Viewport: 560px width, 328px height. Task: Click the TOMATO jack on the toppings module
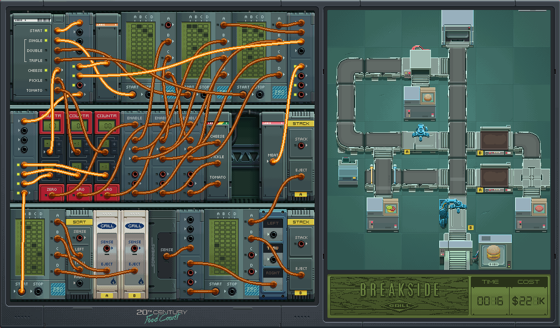click(x=217, y=184)
